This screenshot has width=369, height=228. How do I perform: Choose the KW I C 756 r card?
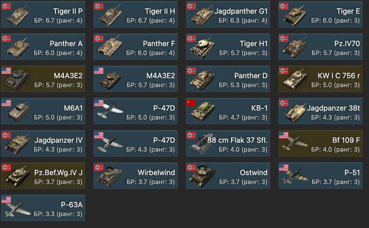click(320, 79)
